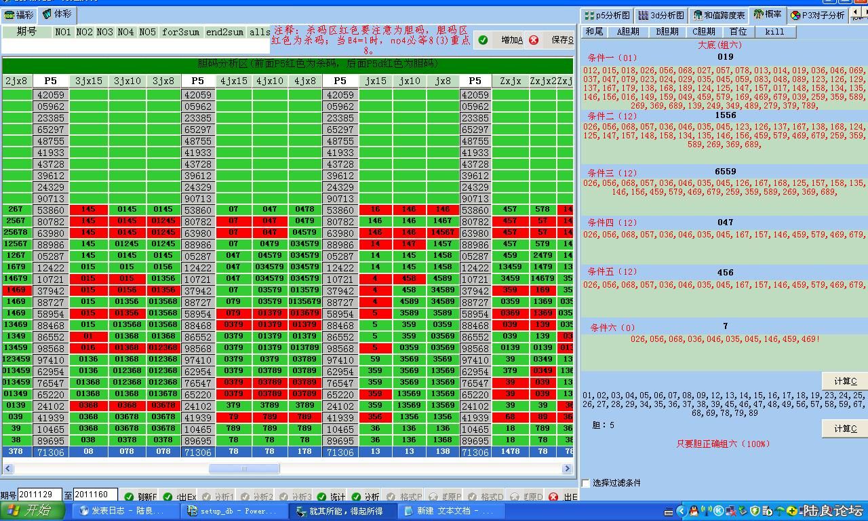Open the 和值跨度表 tab
868x521 pixels.
tap(719, 15)
